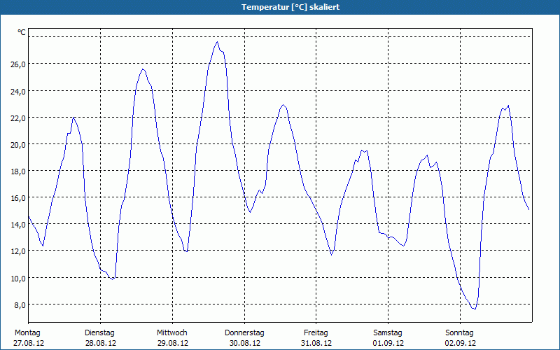Screen dimensions: 560x350
Task: Click the Samstag day label
Action: point(388,333)
